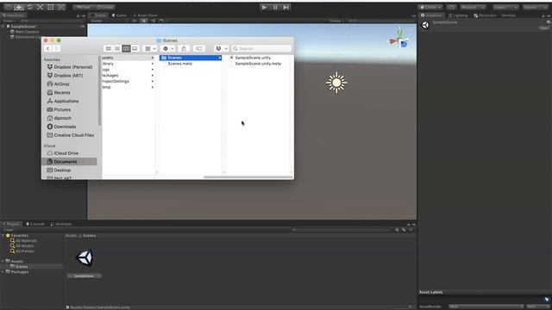
Task: Go forward in Finder window
Action: coord(56,48)
